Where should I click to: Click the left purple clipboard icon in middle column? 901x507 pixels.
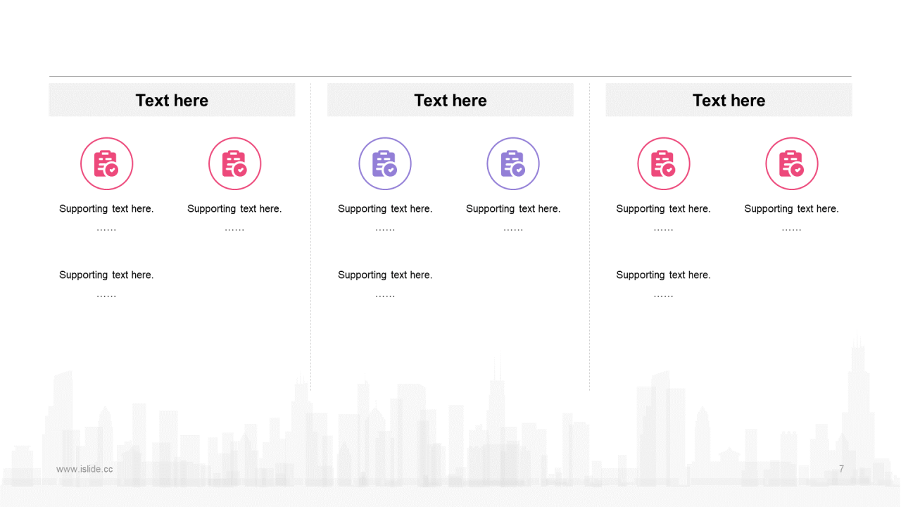385,163
